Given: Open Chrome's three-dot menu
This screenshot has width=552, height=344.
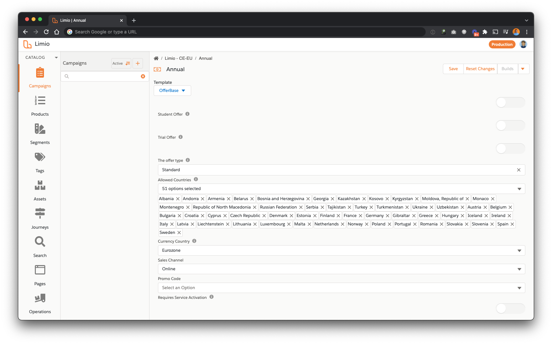Looking at the screenshot, I should point(527,32).
